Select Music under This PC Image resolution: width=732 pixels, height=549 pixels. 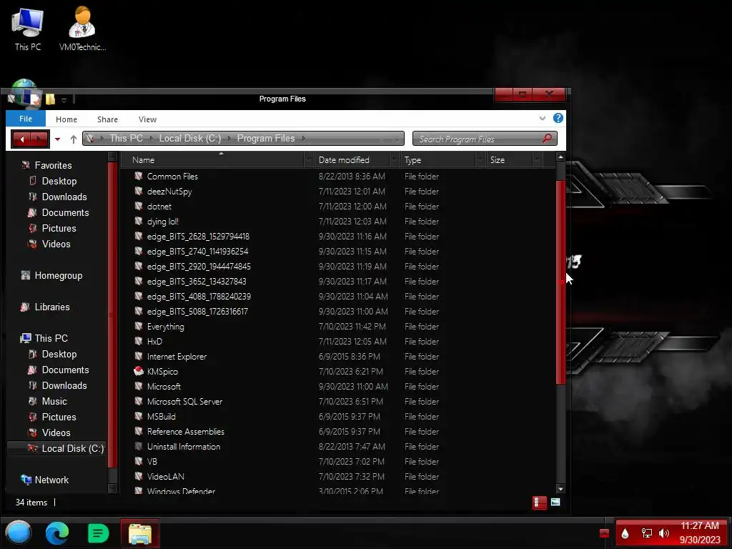54,401
